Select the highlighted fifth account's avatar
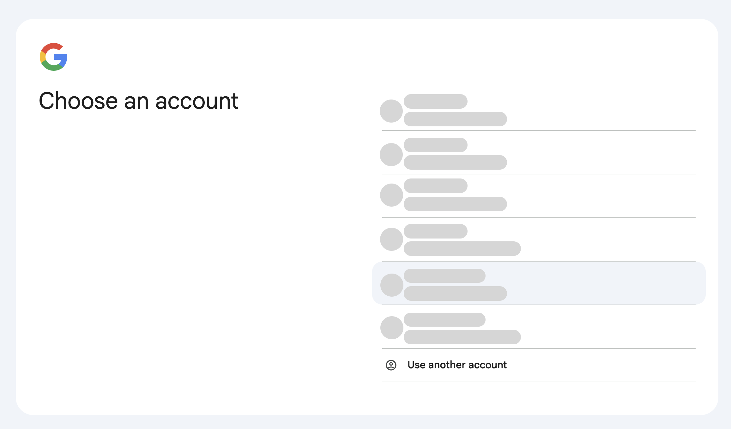This screenshot has height=429, width=731. tap(392, 285)
